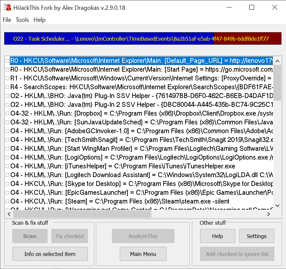Select the R1 ProxyOverride row text
The image size is (286, 269).
pyautogui.click(x=141, y=78)
